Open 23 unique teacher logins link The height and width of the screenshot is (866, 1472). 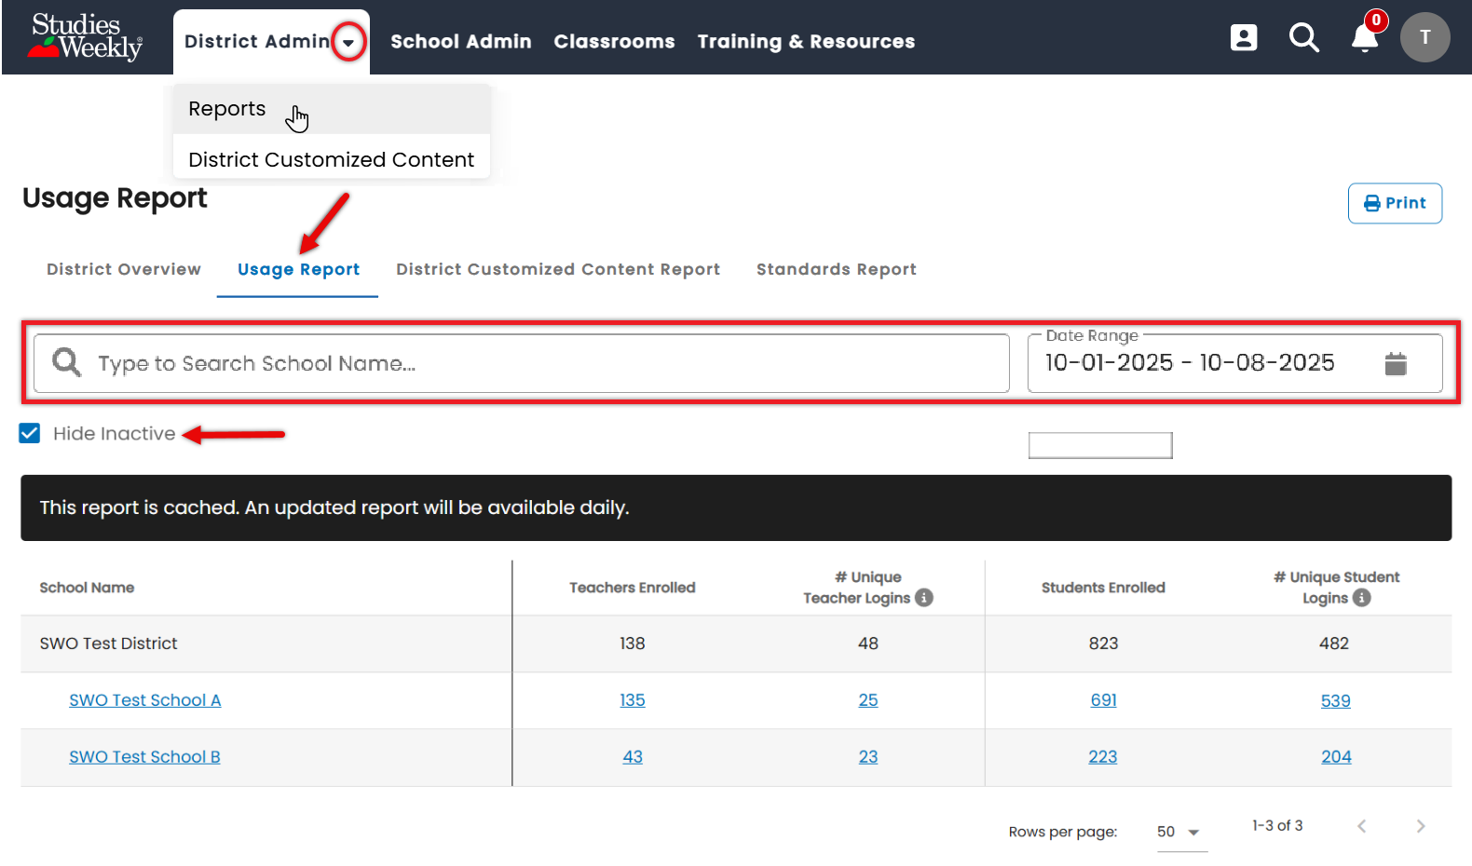tap(868, 757)
